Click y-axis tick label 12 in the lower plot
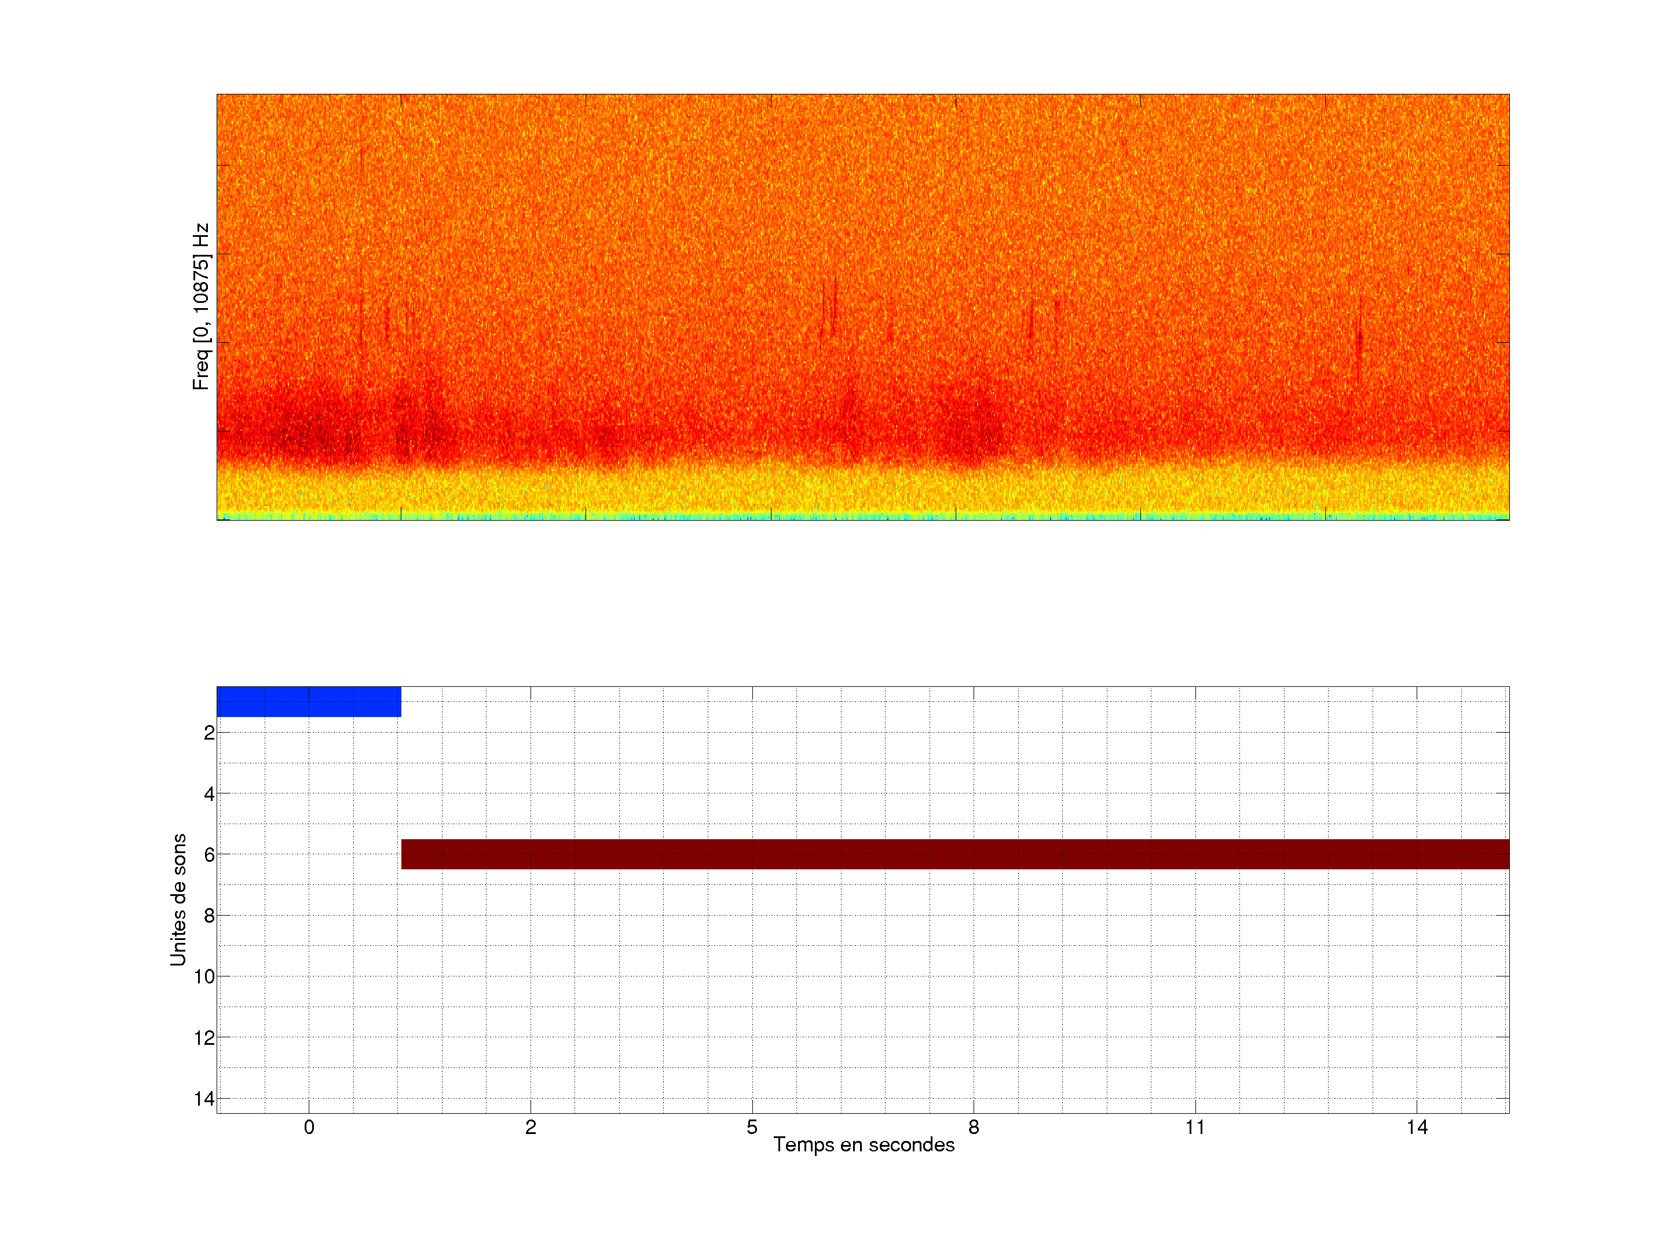Screen dimensions: 1668x1251 point(204,1038)
